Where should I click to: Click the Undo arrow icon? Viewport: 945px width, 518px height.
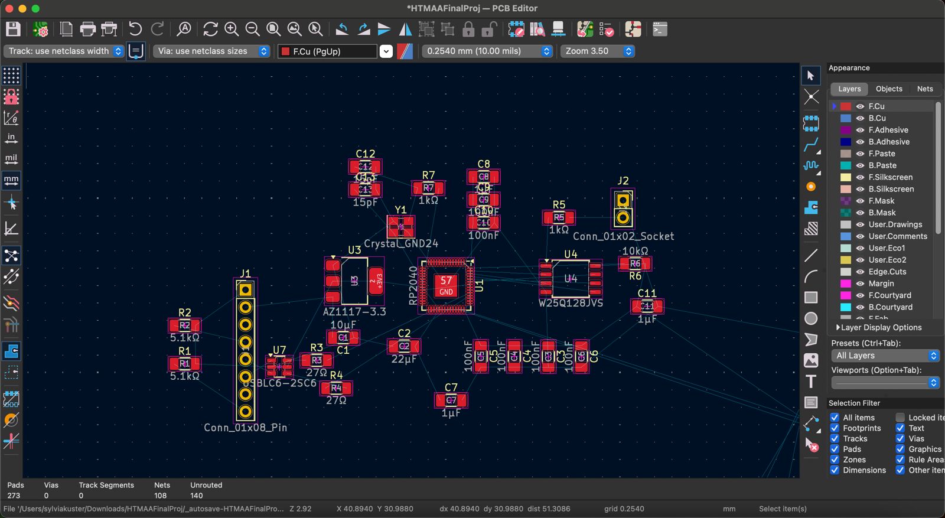coord(135,29)
